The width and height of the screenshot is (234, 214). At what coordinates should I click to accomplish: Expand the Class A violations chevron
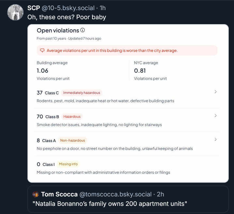pyautogui.click(x=215, y=139)
